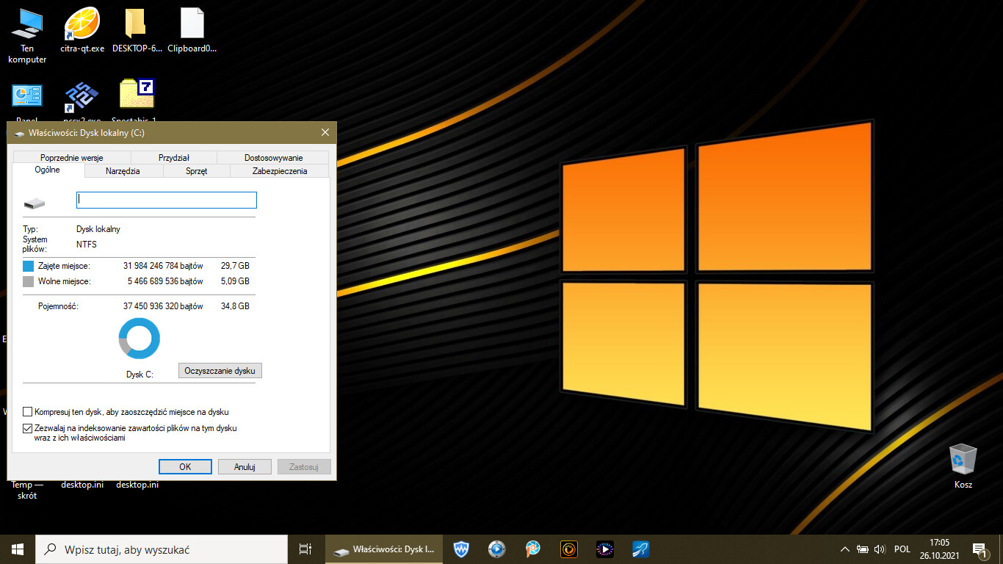Switch the POL input language indicator
1003x564 pixels.
click(902, 549)
